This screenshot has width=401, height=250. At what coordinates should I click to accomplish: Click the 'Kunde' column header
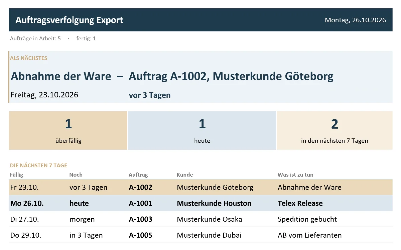tap(185, 175)
